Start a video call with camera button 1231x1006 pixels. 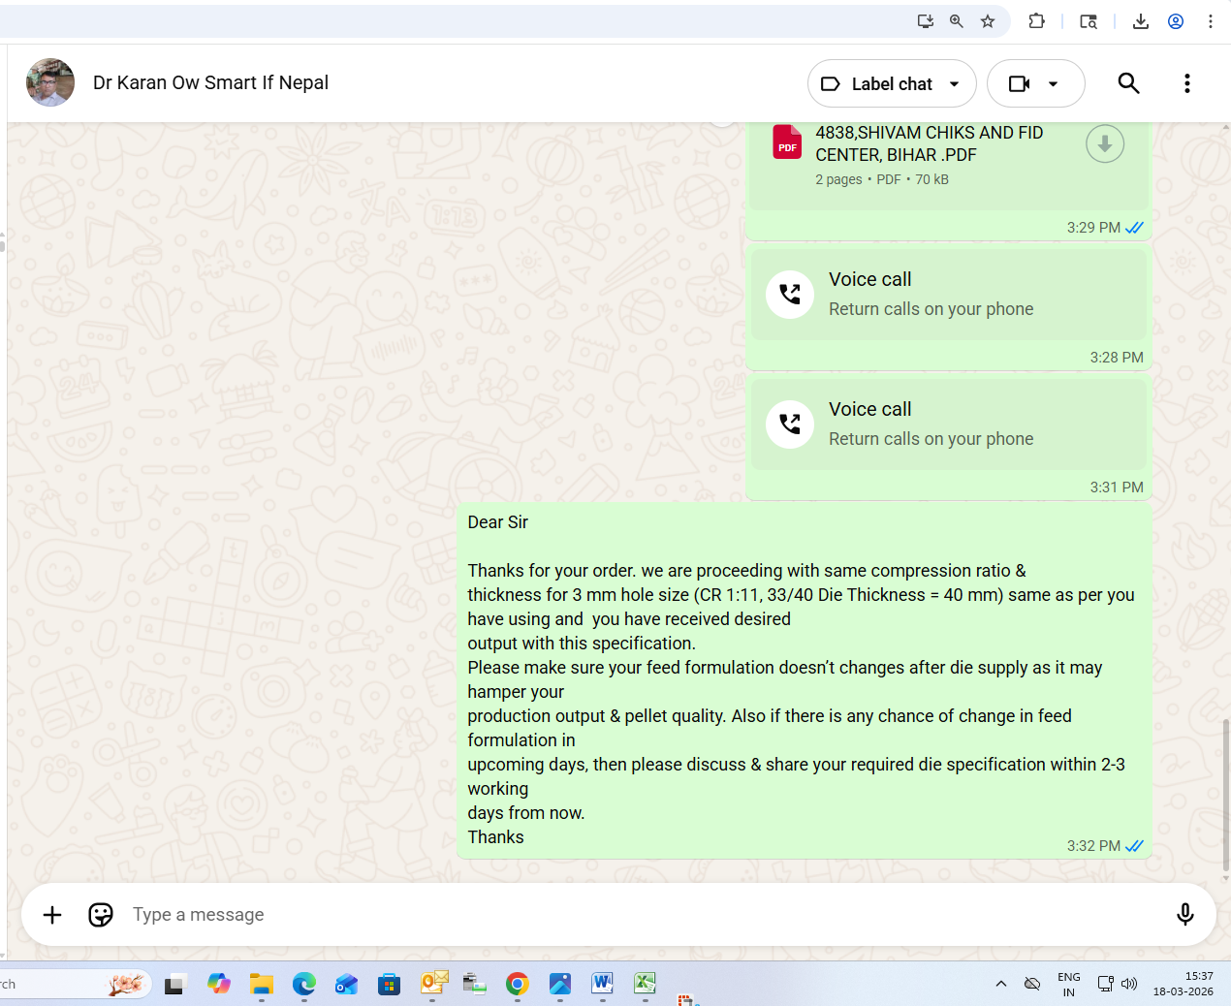tap(1019, 84)
